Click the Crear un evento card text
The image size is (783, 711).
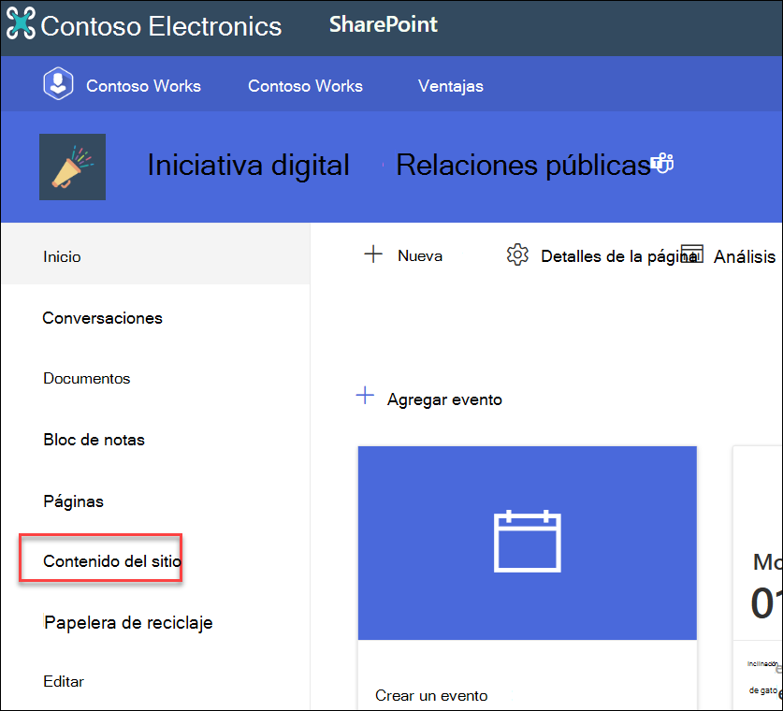click(x=431, y=695)
